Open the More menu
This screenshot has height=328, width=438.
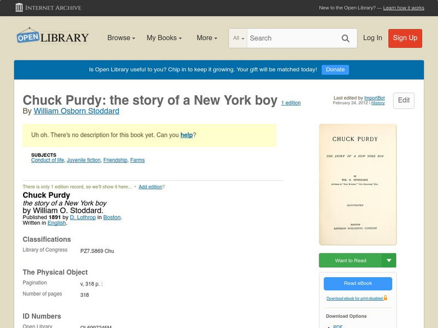click(x=207, y=38)
